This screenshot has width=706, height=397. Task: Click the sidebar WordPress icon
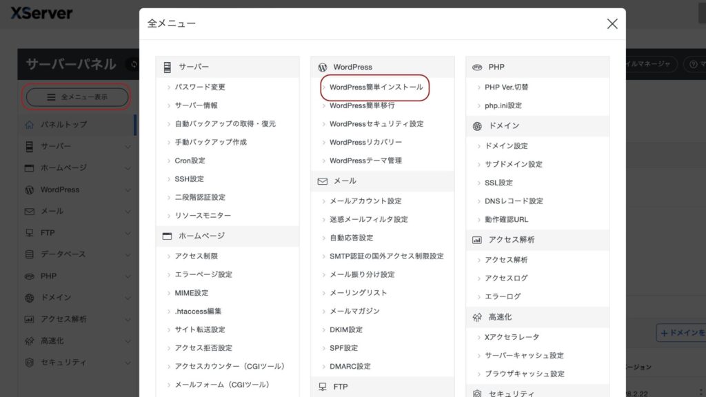29,190
